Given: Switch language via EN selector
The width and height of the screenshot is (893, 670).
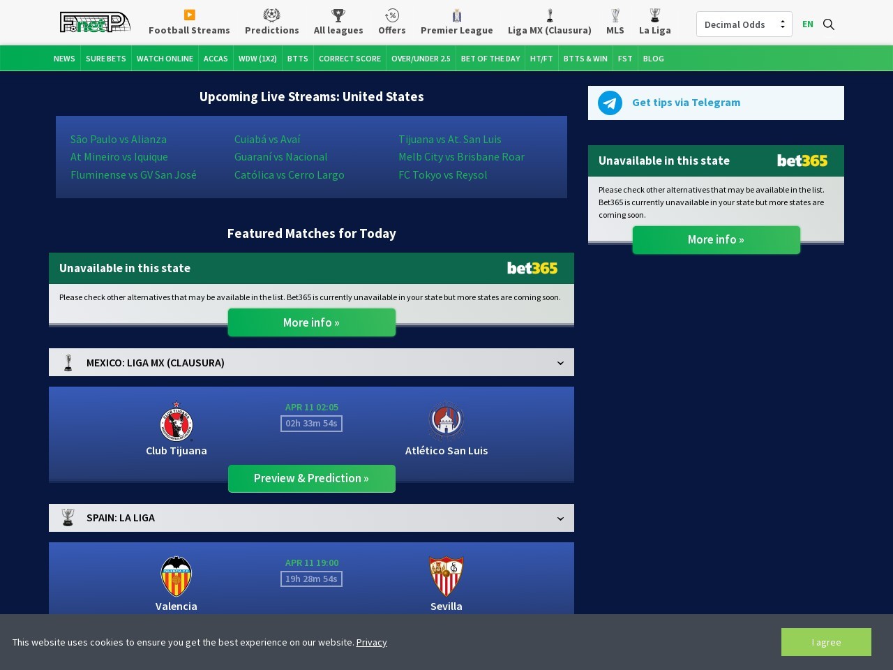Looking at the screenshot, I should 808,24.
